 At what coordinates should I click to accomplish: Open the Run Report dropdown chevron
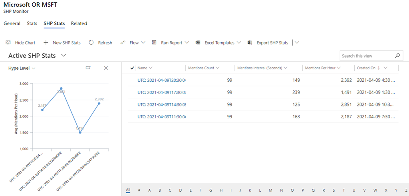[187, 43]
